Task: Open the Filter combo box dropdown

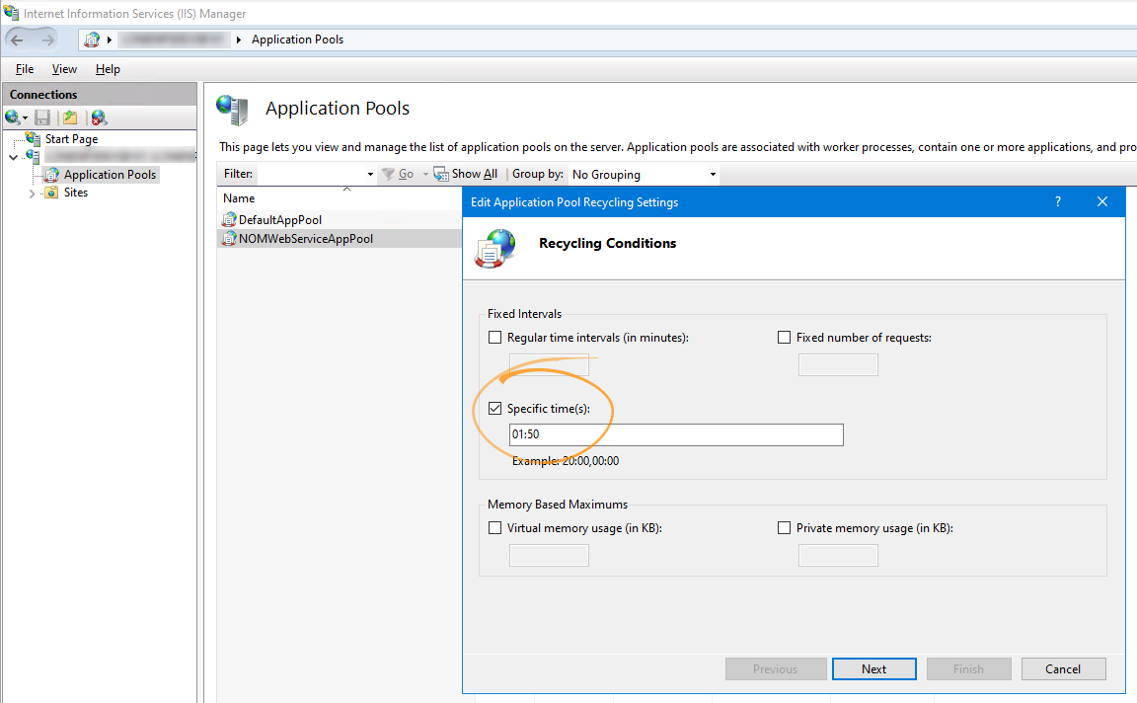Action: pos(370,174)
